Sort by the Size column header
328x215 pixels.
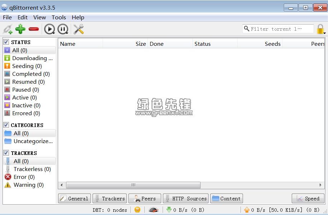point(125,44)
